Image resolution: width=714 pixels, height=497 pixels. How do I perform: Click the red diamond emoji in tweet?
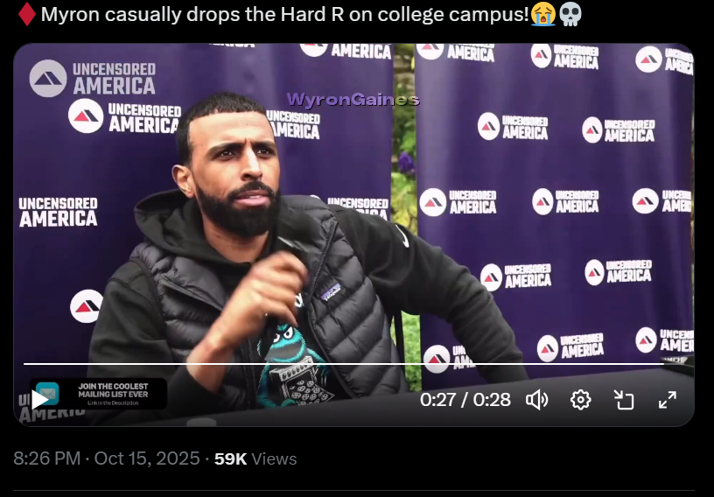[x=27, y=14]
